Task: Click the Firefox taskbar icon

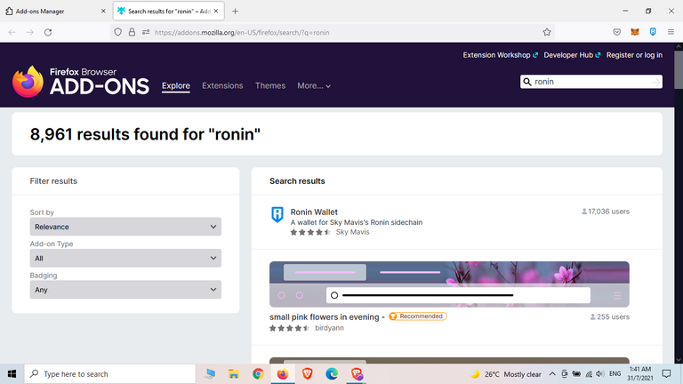Action: pyautogui.click(x=283, y=374)
